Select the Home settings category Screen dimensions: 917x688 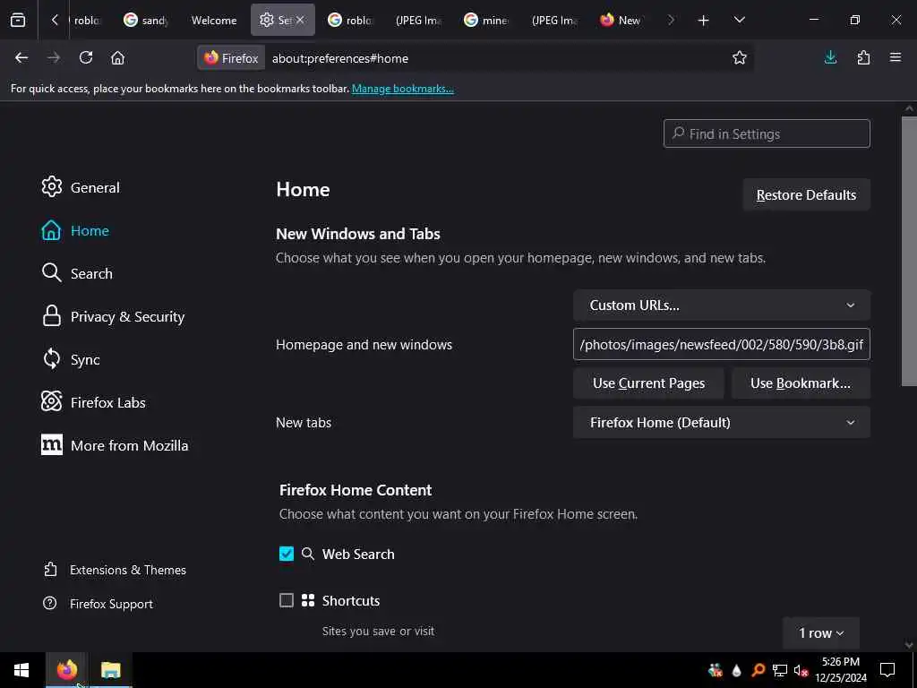75,230
